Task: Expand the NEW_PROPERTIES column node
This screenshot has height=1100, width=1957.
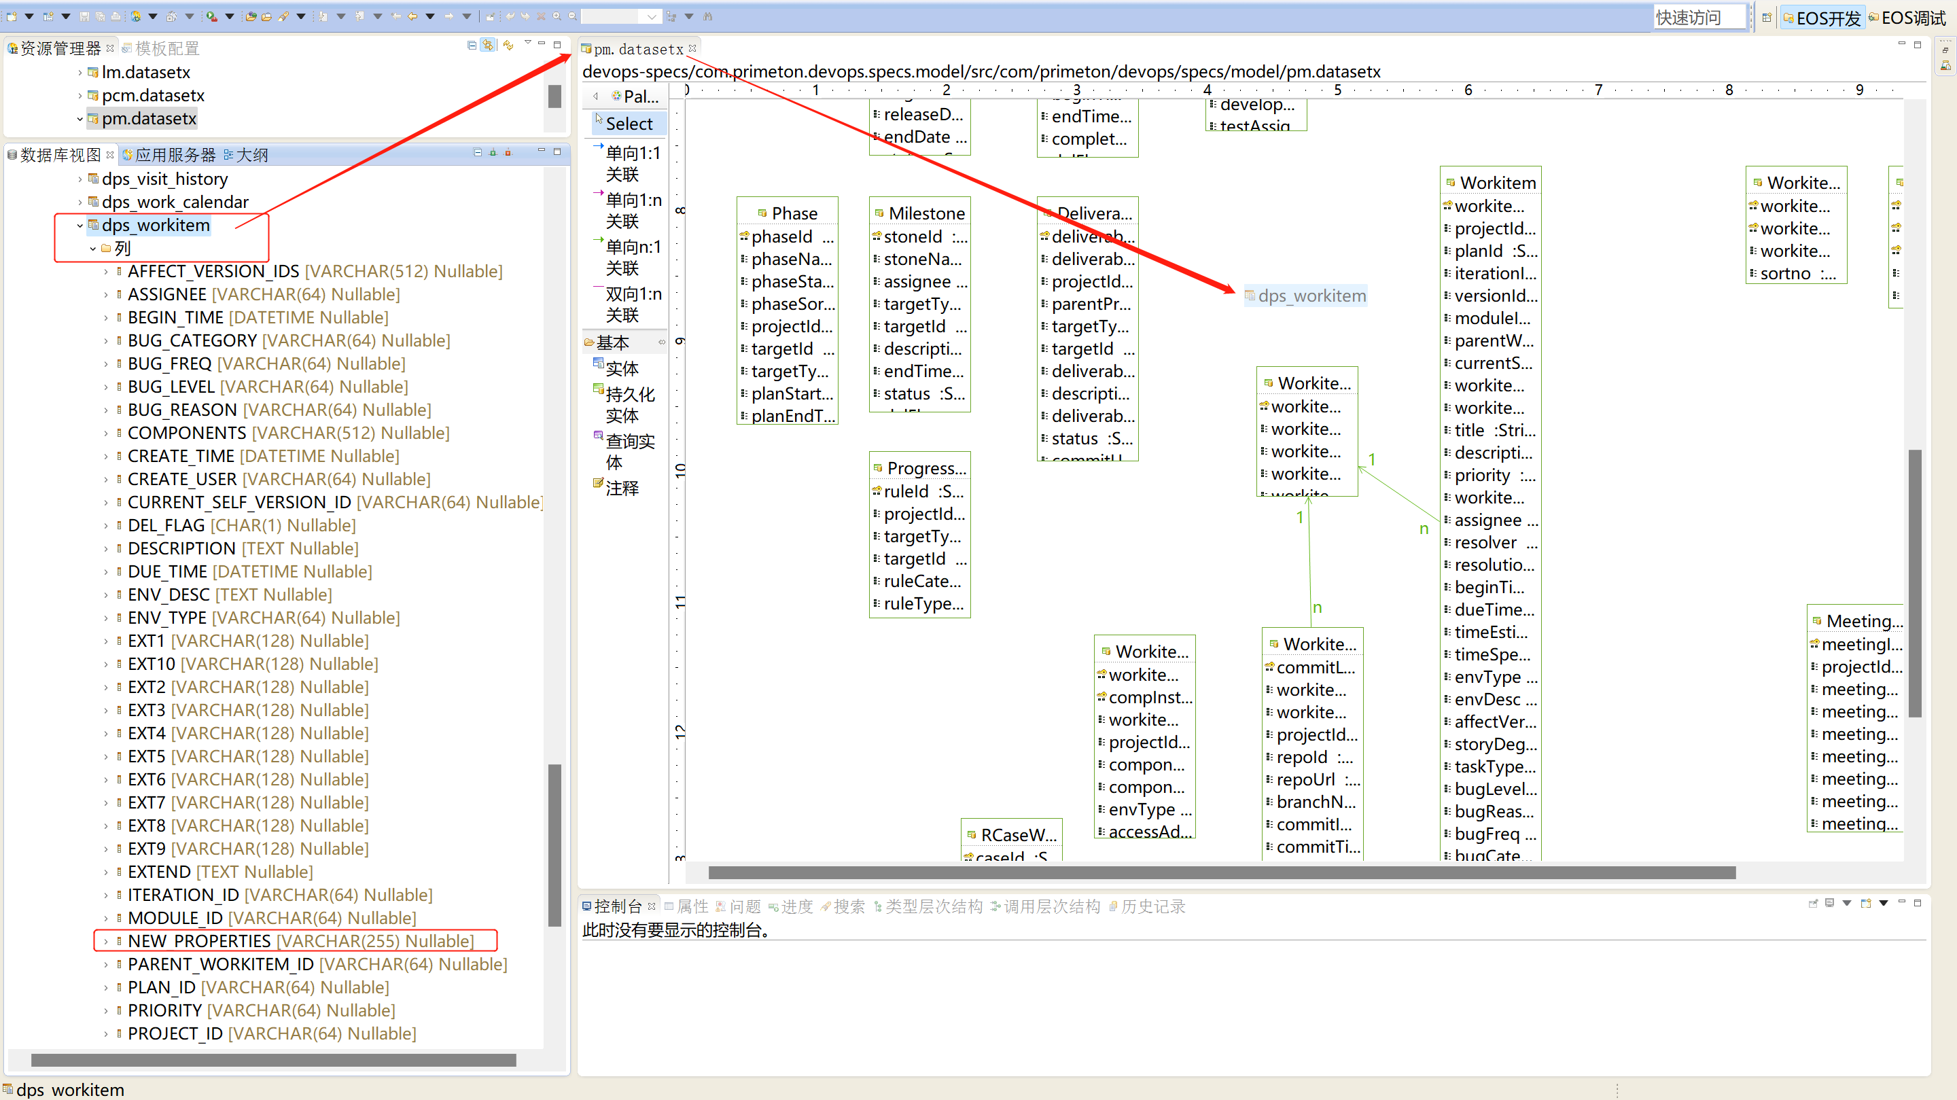Action: click(x=105, y=941)
